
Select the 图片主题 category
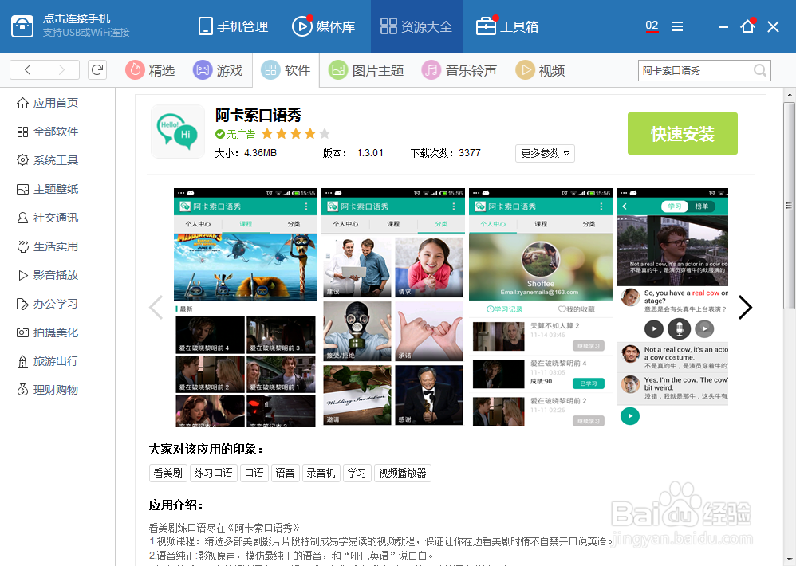[366, 70]
